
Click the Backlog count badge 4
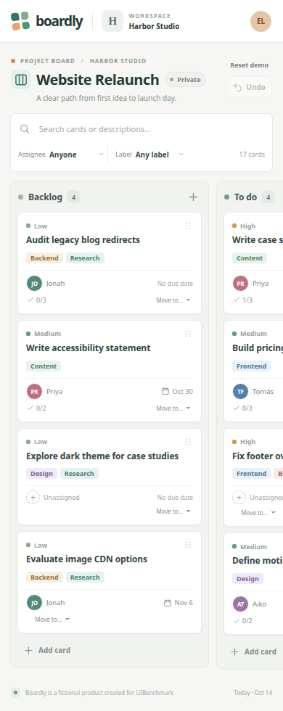tap(73, 197)
